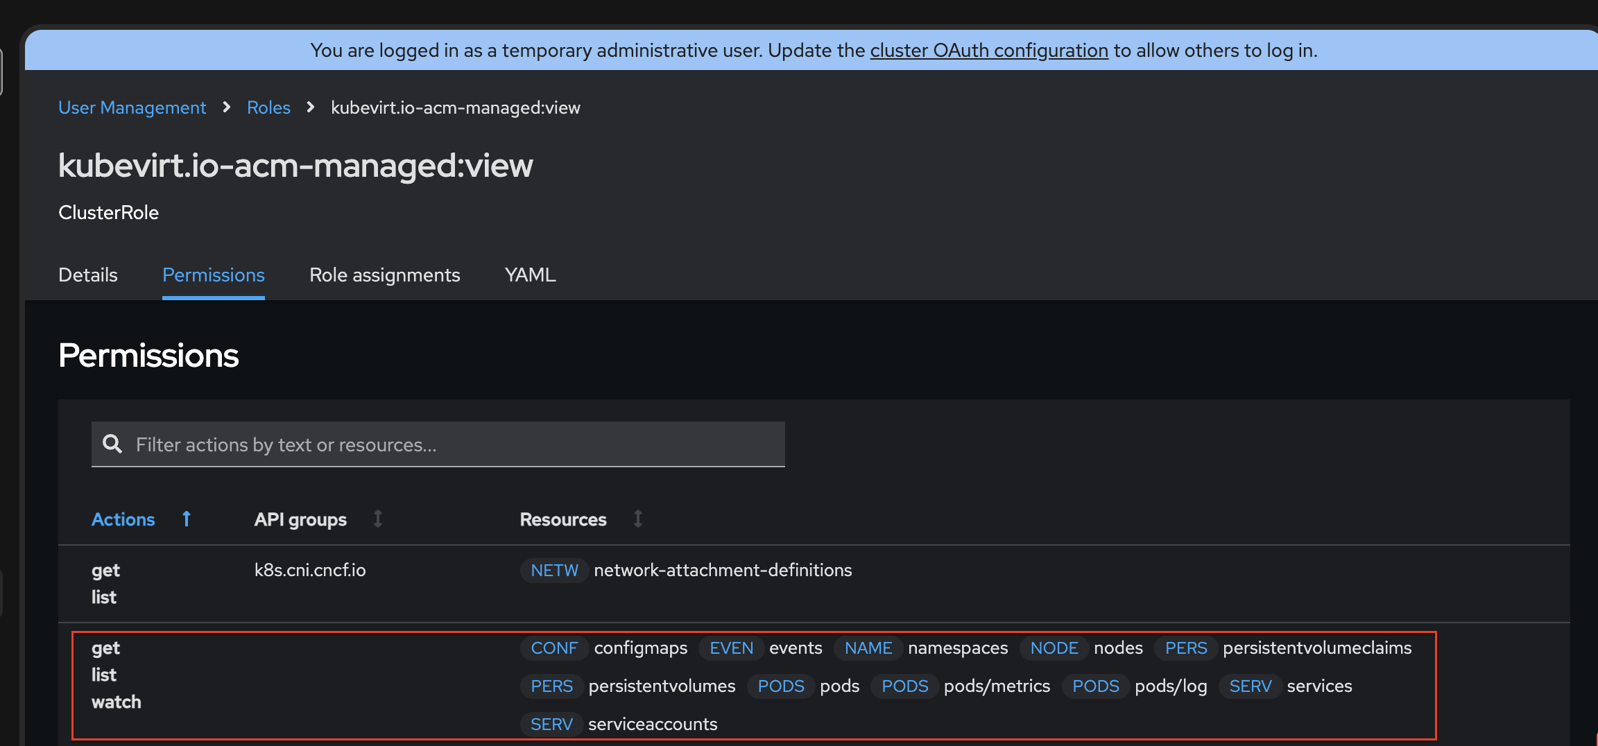The image size is (1598, 746).
Task: Click the NAME badge beside namespaces
Action: pos(868,648)
